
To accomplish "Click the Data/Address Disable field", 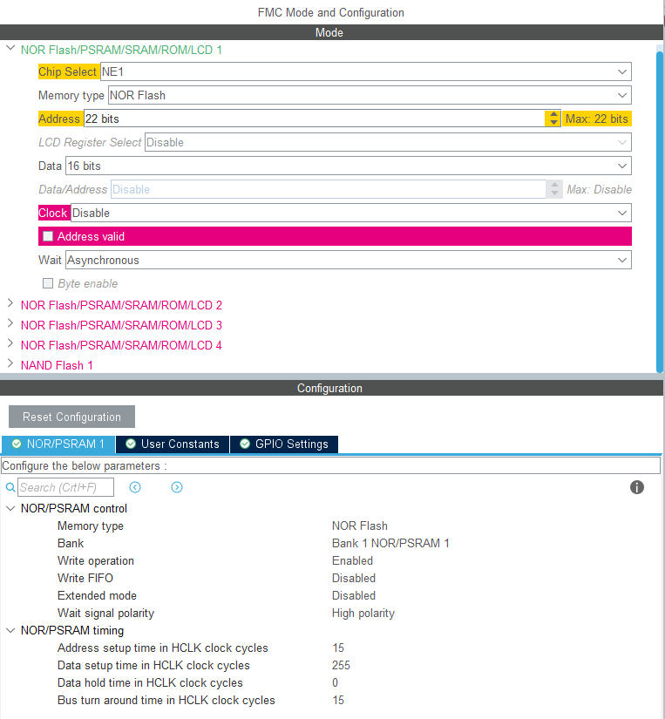I will pyautogui.click(x=329, y=189).
